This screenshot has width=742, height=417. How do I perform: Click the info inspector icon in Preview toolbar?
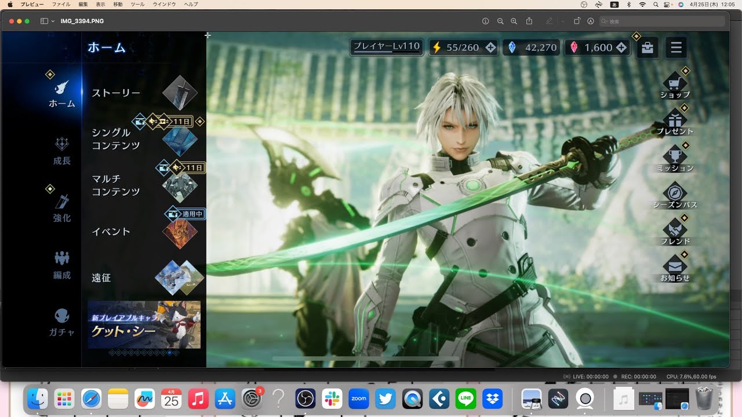coord(486,21)
